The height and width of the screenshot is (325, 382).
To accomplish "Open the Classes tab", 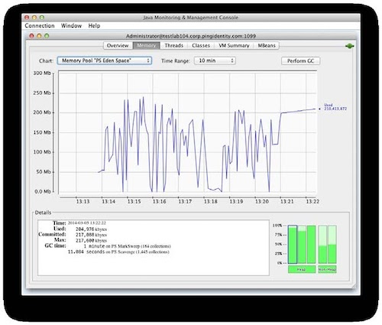I will [201, 46].
